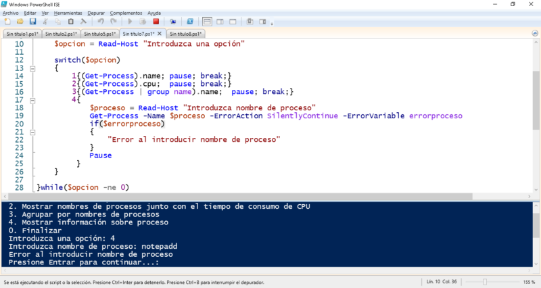Collapse the if block at line 21
This screenshot has height=288, width=541.
tap(32, 133)
